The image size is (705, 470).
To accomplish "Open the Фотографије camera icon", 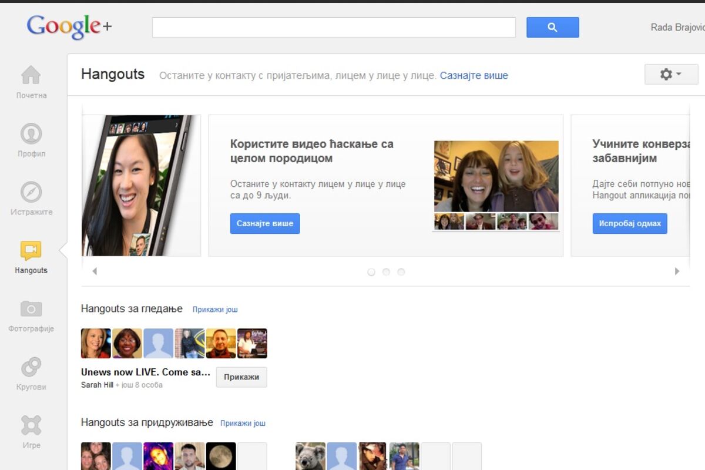I will pos(31,308).
